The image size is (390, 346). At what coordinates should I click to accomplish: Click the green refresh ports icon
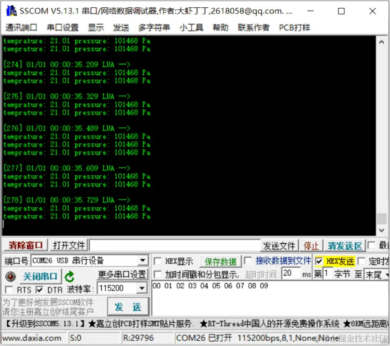tap(70, 277)
